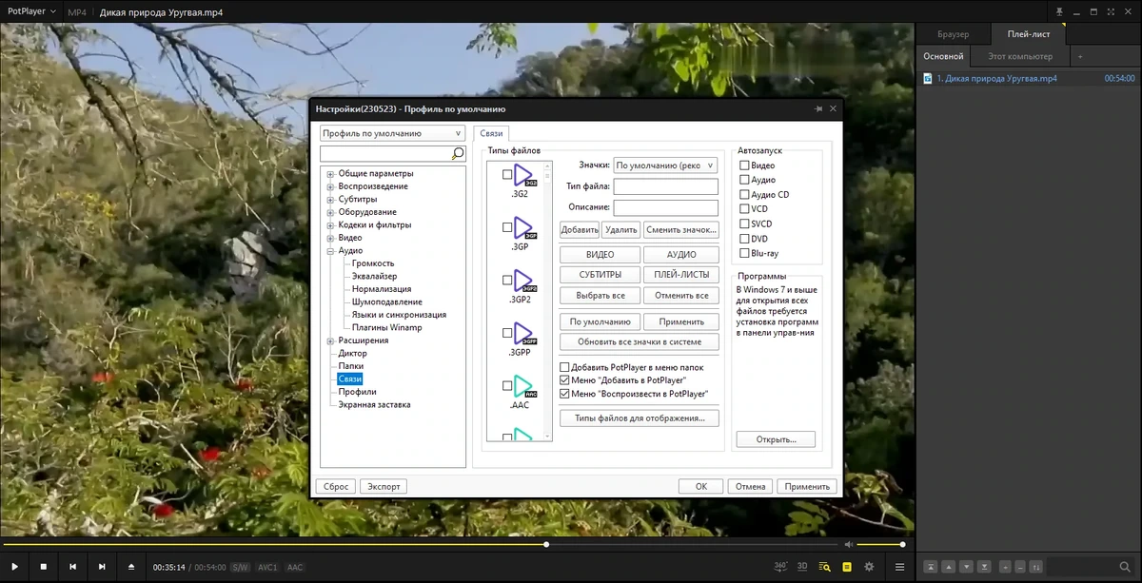
Task: Click the "Обновить все значки в системе" button
Action: [x=639, y=341]
